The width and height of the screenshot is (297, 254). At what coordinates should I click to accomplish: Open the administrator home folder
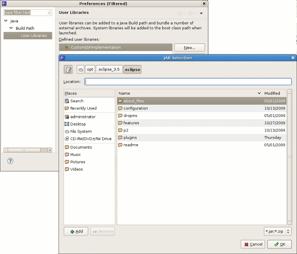pos(83,117)
